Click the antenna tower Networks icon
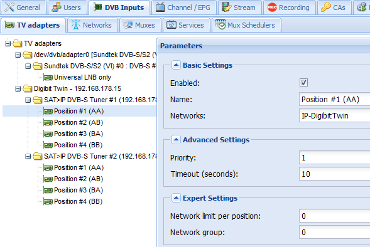 coord(76,24)
